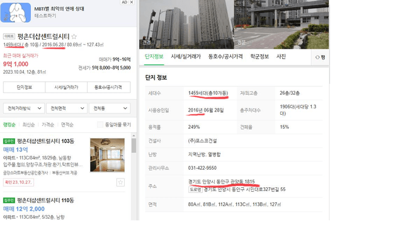Viewport: 403px width, 227px height.
Task: Click the 아파트 type badge by title
Action: click(x=9, y=37)
